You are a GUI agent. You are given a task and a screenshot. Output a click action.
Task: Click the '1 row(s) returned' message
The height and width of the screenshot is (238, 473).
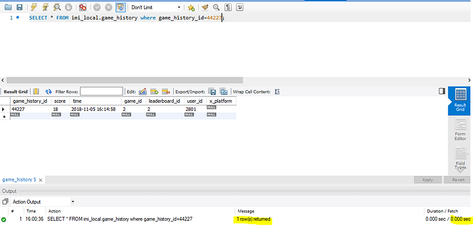[x=254, y=219]
